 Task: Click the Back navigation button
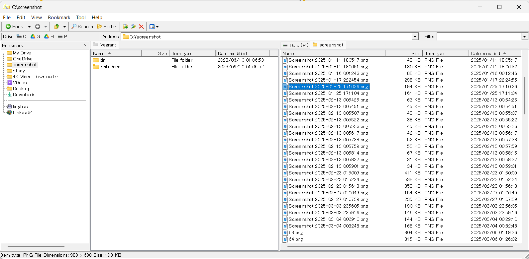14,27
